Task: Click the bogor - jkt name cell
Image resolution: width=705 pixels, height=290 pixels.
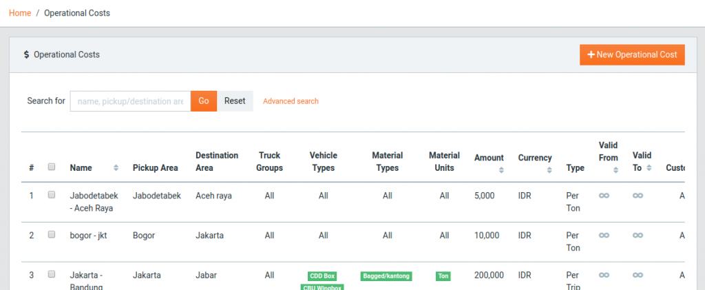Action: (89, 235)
